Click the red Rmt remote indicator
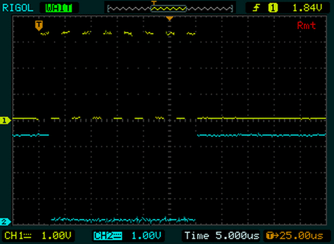 pyautogui.click(x=306, y=26)
